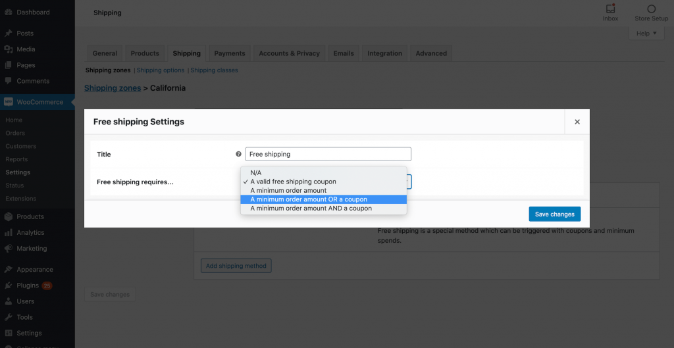Select 'A minimum order amount OR a coupon'
The image size is (674, 348).
tap(323, 199)
